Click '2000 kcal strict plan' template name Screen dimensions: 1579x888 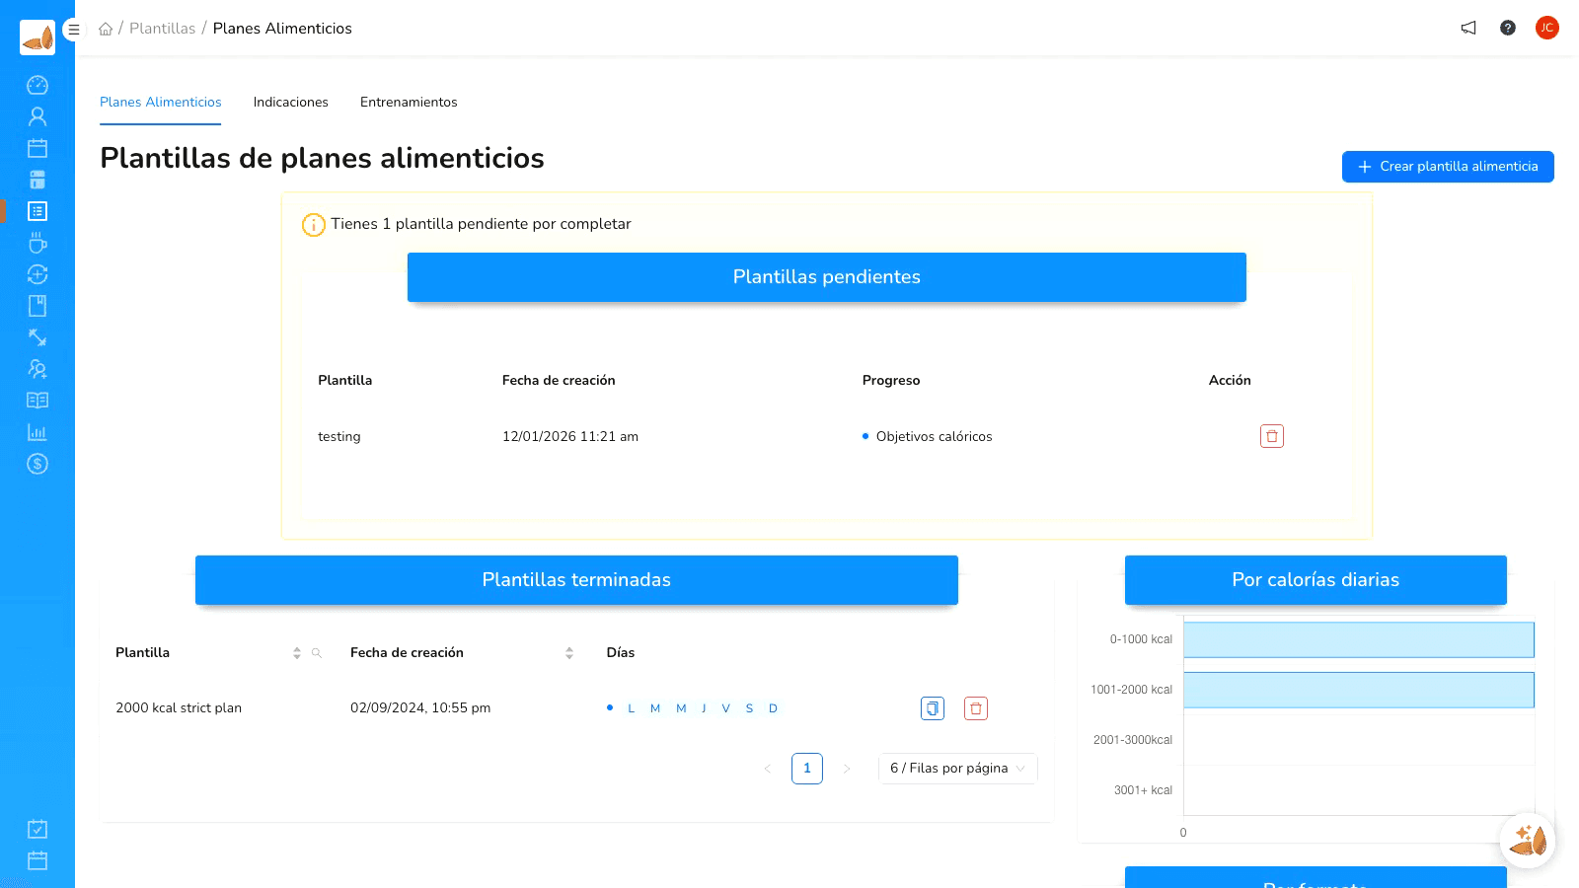(x=179, y=708)
